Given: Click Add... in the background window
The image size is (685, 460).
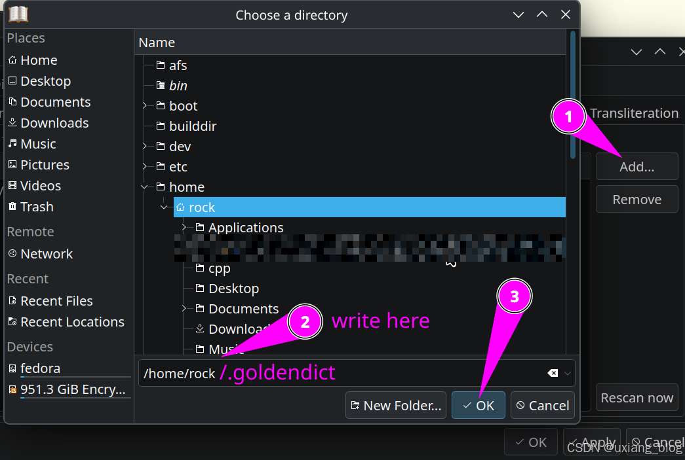Looking at the screenshot, I should point(637,167).
